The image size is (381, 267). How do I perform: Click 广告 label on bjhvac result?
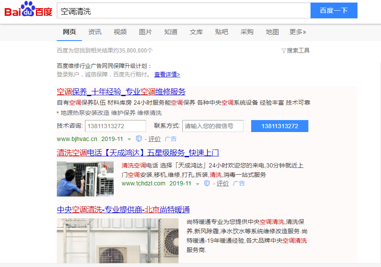tap(170, 139)
